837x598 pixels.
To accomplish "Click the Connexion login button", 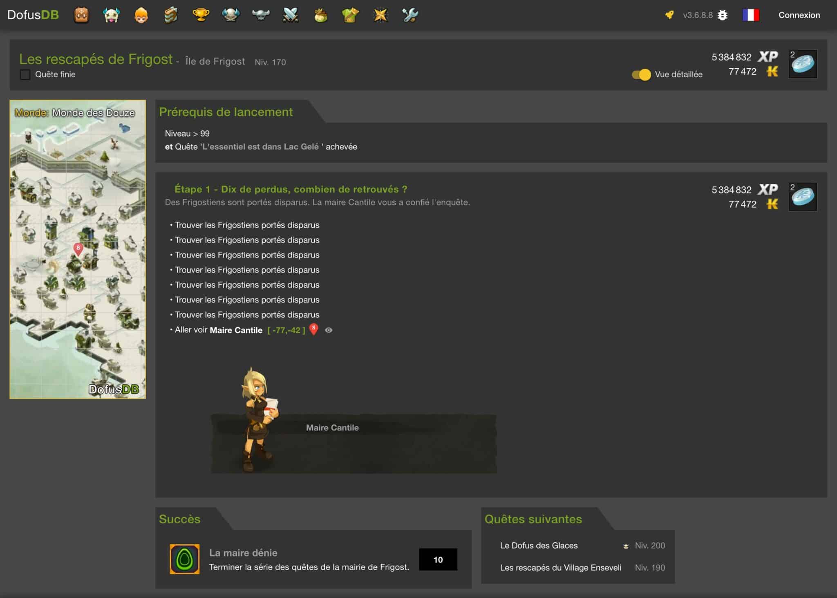I will [x=799, y=15].
